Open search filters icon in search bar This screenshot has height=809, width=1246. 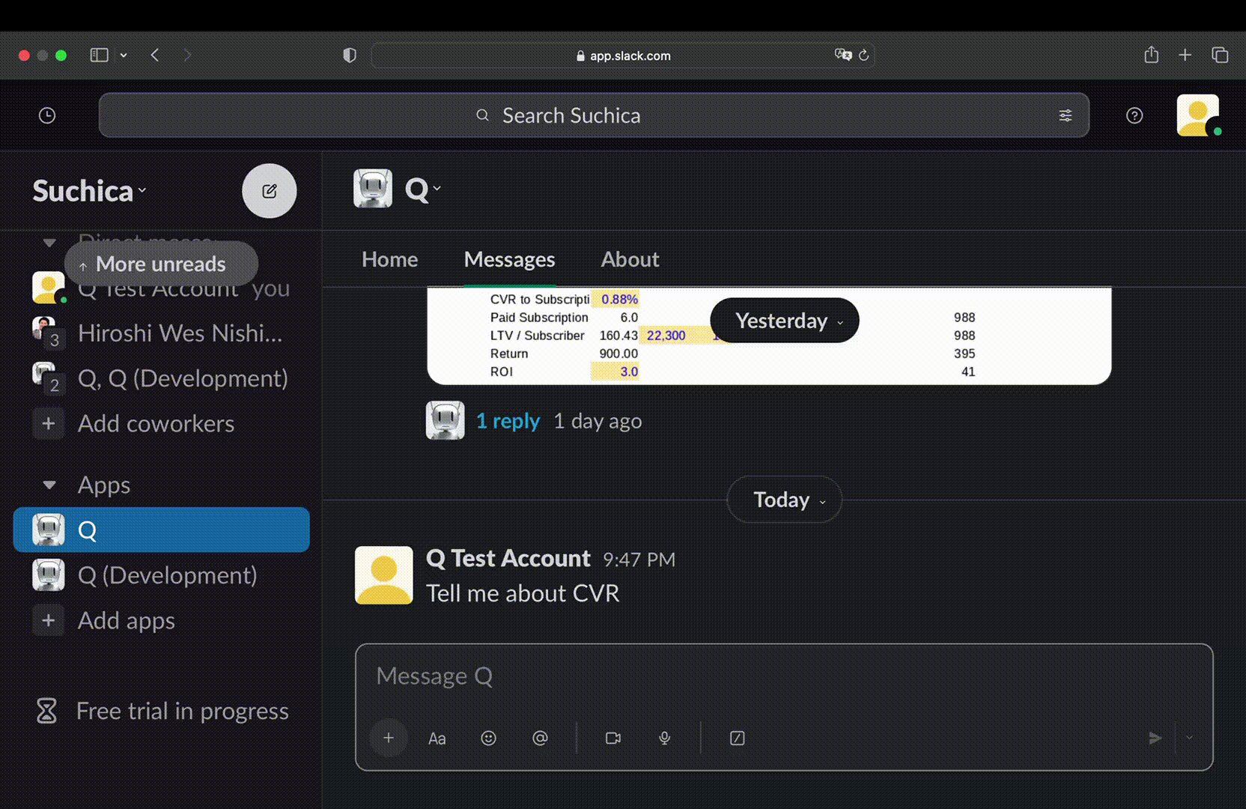[1066, 115]
